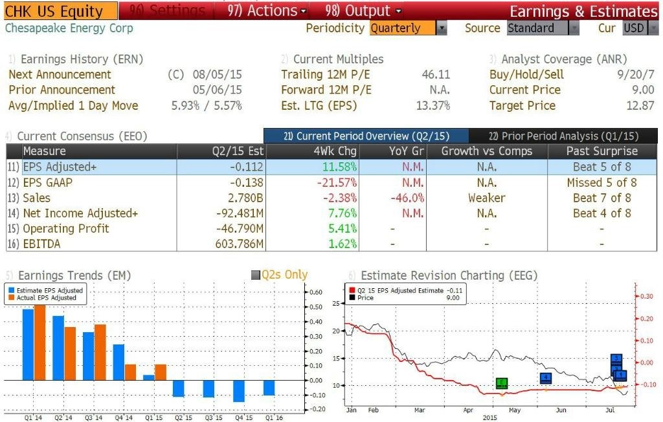Click orange Actual EPS Adjusted legend swatch
This screenshot has height=422, width=663.
coord(12,297)
